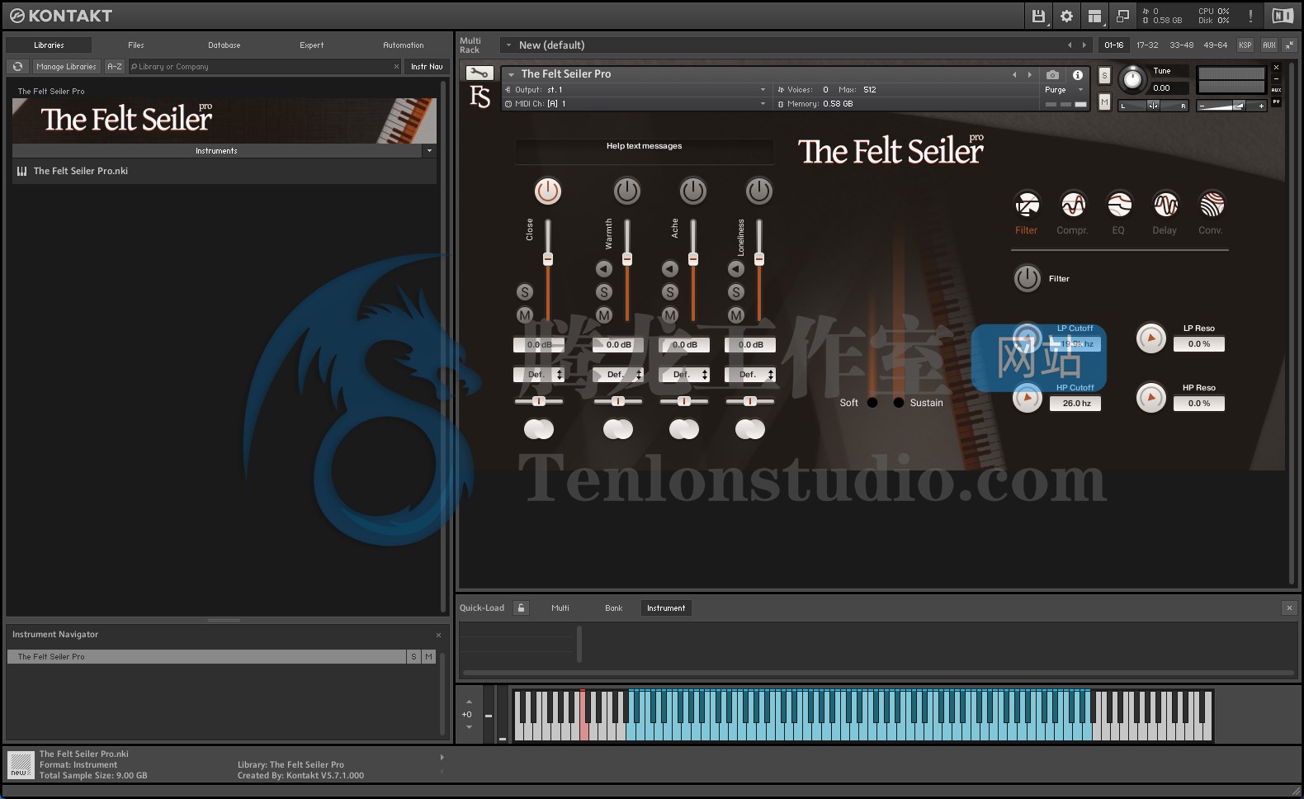This screenshot has height=799, width=1304.
Task: Toggle the Close mic power button
Action: pos(548,191)
